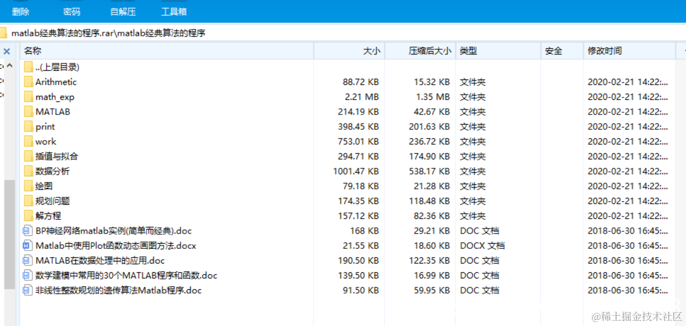Click the MATLAB folder icon
The width and height of the screenshot is (686, 326).
(28, 112)
